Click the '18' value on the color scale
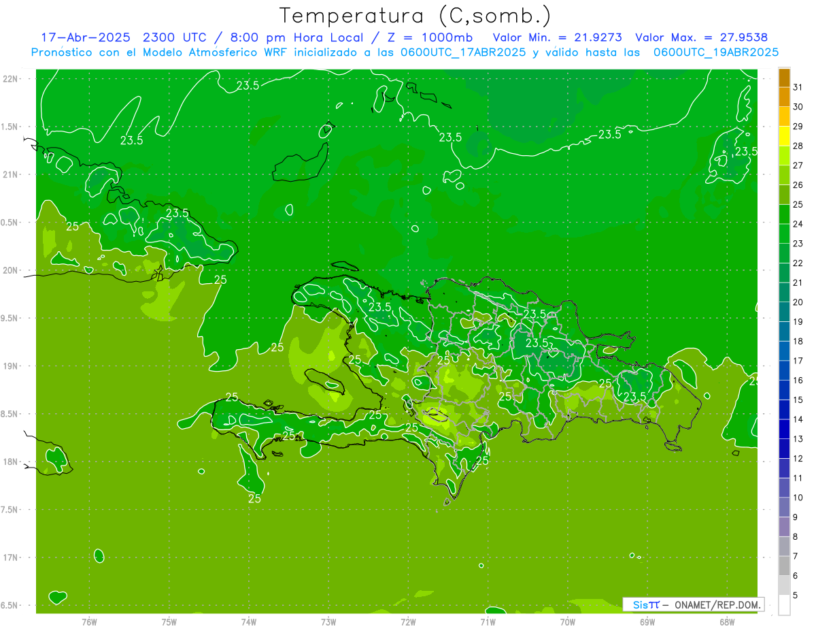The width and height of the screenshot is (816, 631). pos(798,341)
